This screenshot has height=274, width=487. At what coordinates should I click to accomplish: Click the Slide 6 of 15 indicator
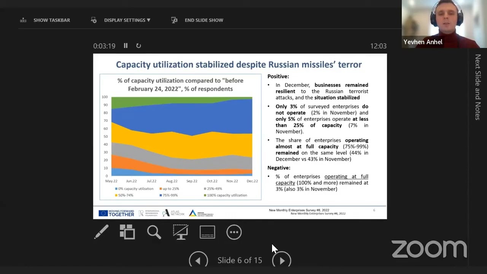tap(240, 260)
